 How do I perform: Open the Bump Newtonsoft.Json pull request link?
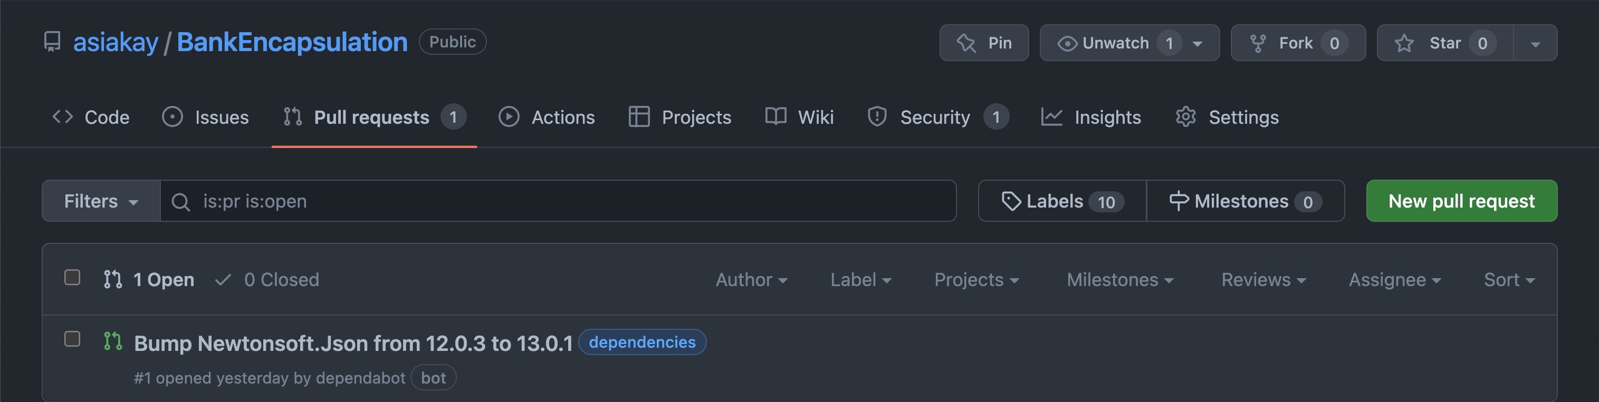click(353, 343)
